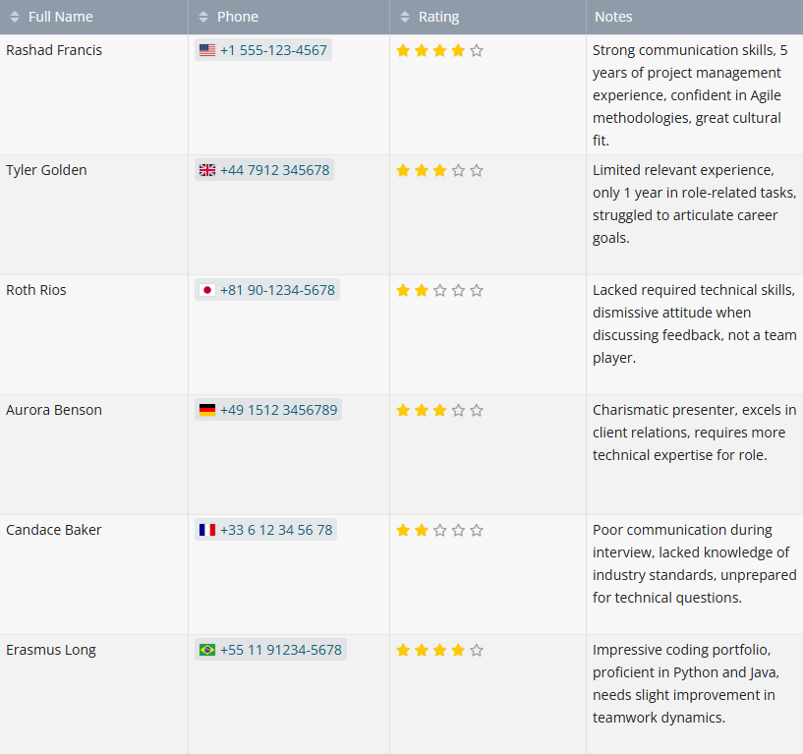The height and width of the screenshot is (754, 803).
Task: Click note starting 'Strong communication skills'
Action: (690, 94)
